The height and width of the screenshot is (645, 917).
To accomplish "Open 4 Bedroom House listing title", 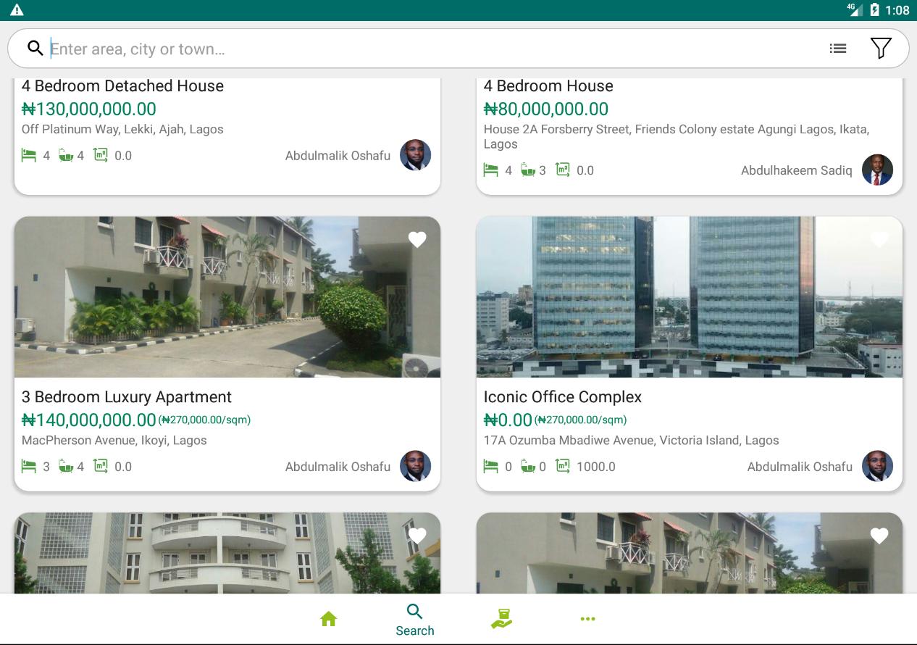I will [x=548, y=86].
